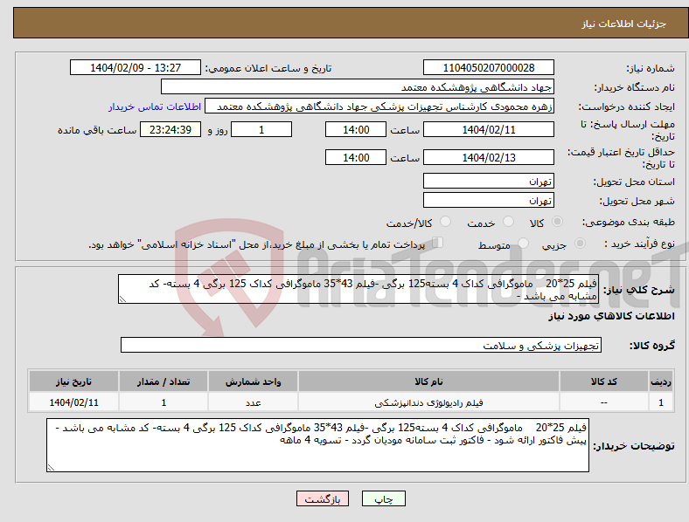Select the خدمت radio button
The height and width of the screenshot is (522, 689).
click(508, 222)
